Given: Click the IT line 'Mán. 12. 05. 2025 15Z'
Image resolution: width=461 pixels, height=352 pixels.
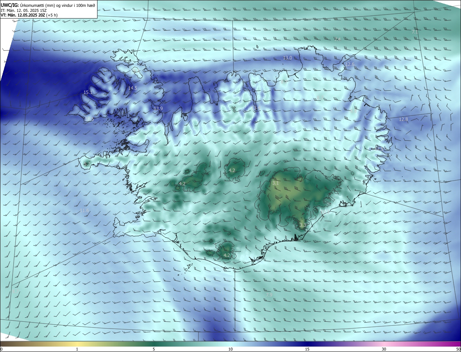Looking at the screenshot, I should click(27, 10).
